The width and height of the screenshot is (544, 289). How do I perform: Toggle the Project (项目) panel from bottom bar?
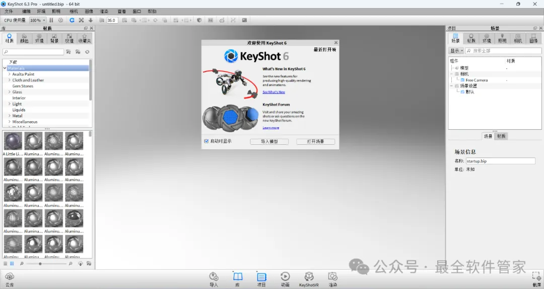click(261, 279)
